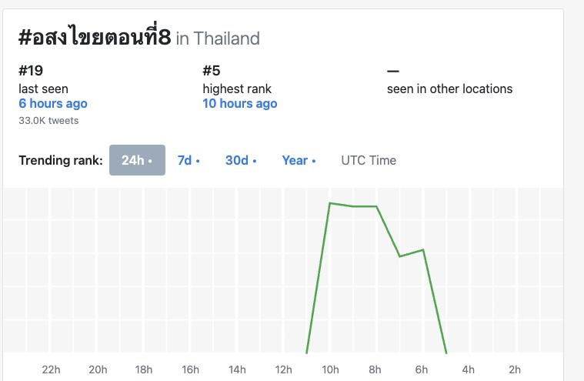Switch to the 7d trending rank view
This screenshot has height=381, width=584.
pos(189,160)
